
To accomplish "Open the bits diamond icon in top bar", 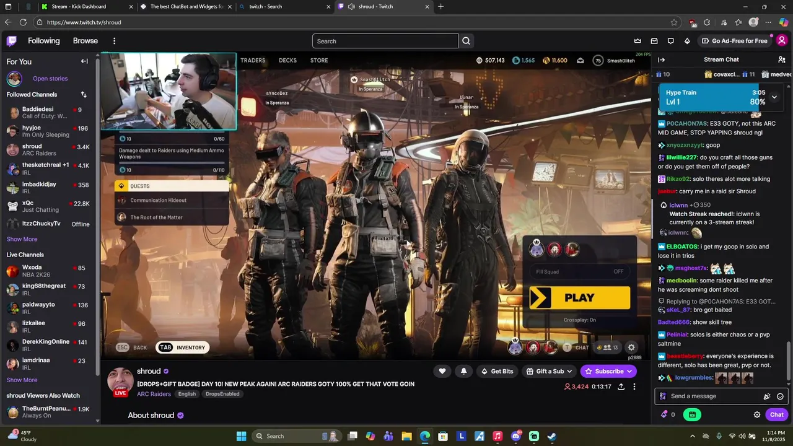I will [687, 41].
